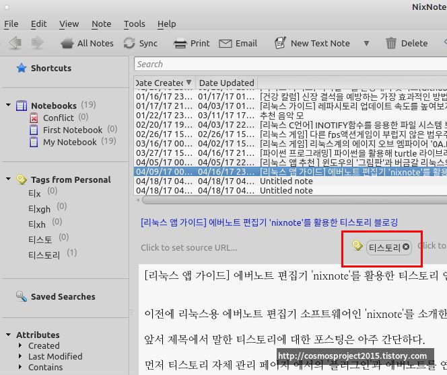Select last Untitled note row
Viewport: 447px width, 375px height.
pos(291,191)
